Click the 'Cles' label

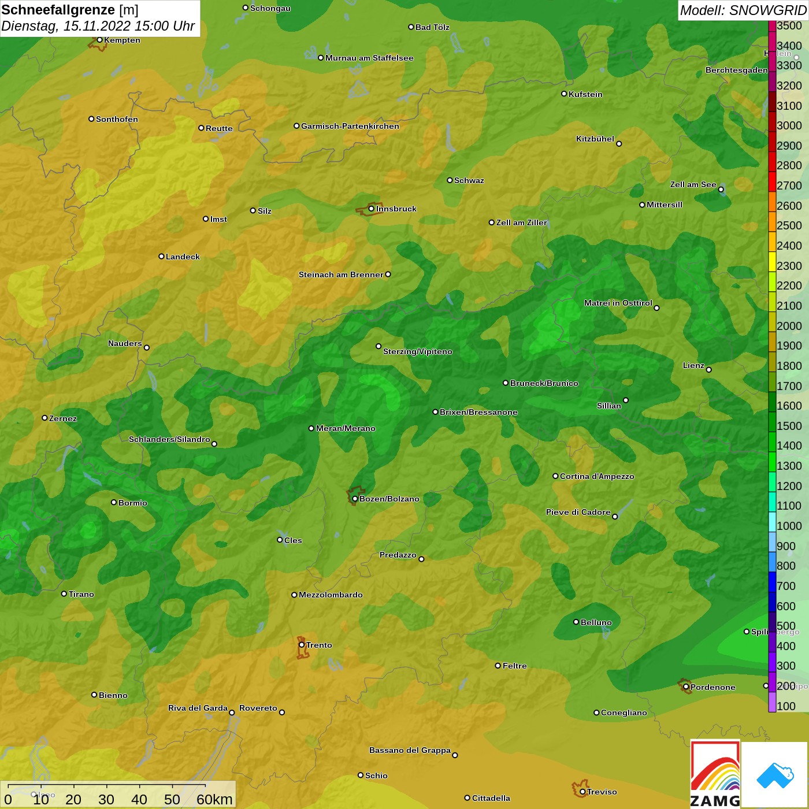click(x=293, y=540)
